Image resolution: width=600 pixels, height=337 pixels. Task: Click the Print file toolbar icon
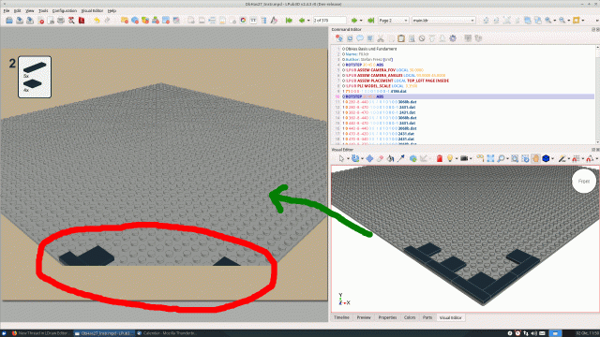coord(61,21)
